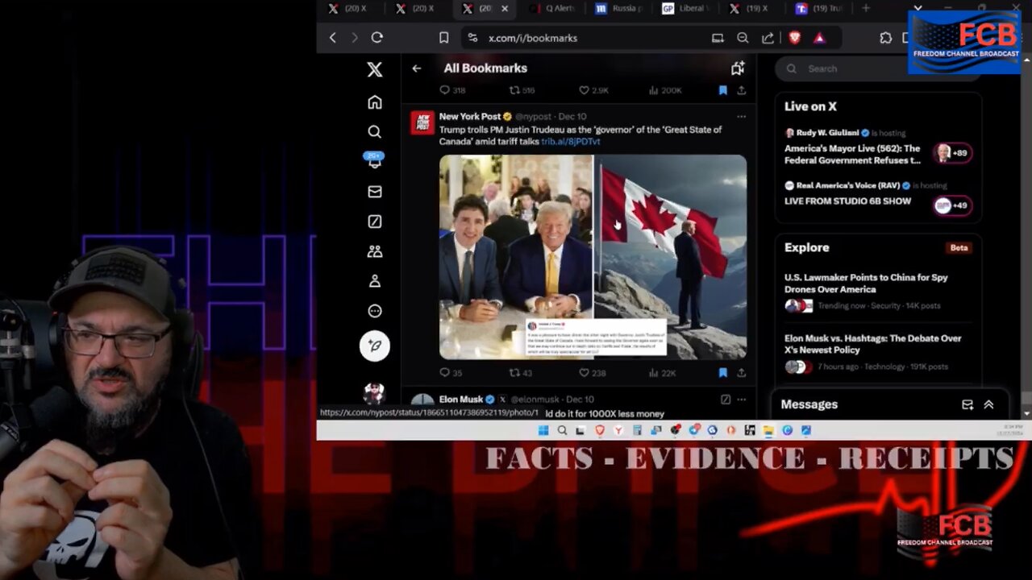Open the Trudeau and Trump dinner photo
The width and height of the screenshot is (1032, 580).
[516, 257]
